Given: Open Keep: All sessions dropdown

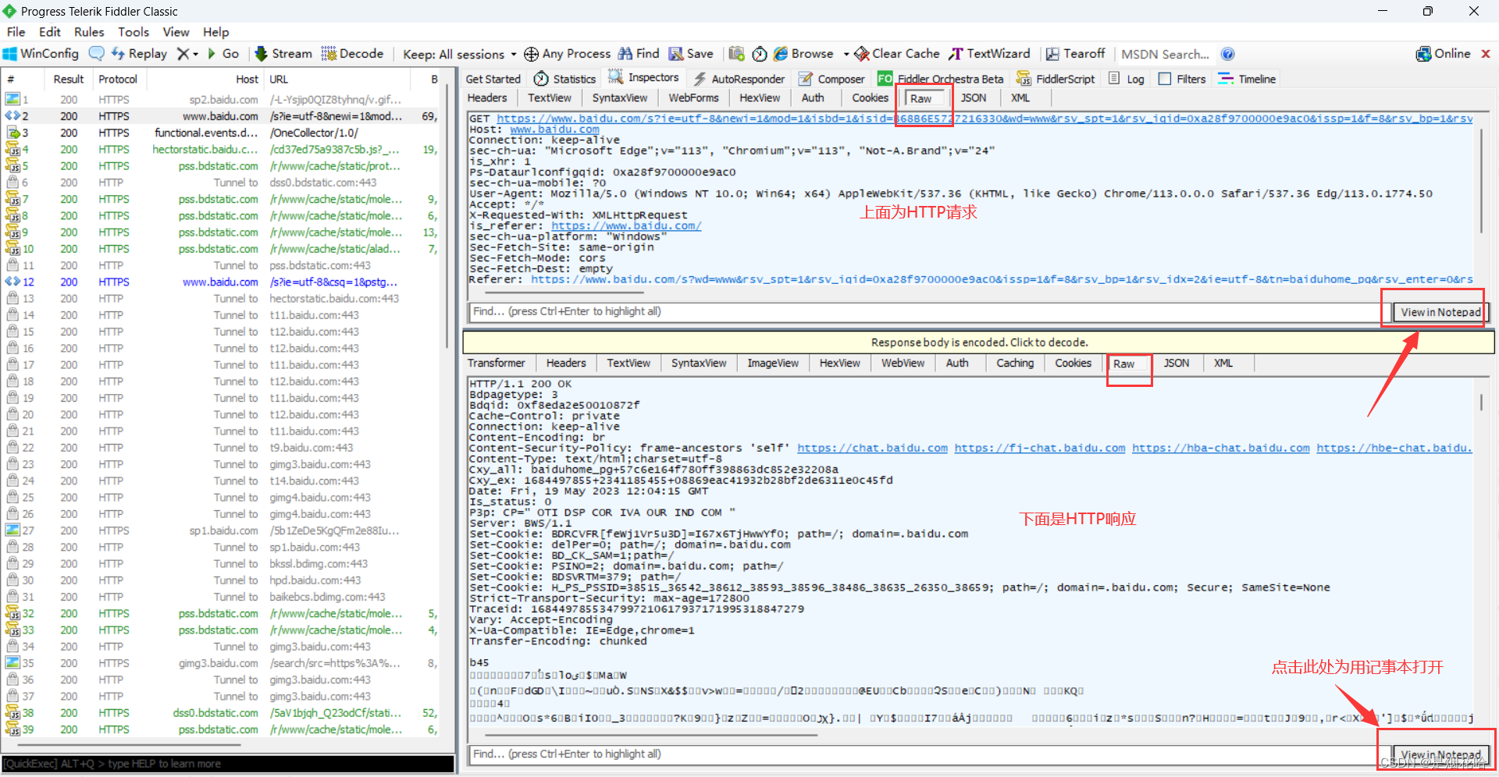Looking at the screenshot, I should [x=460, y=54].
